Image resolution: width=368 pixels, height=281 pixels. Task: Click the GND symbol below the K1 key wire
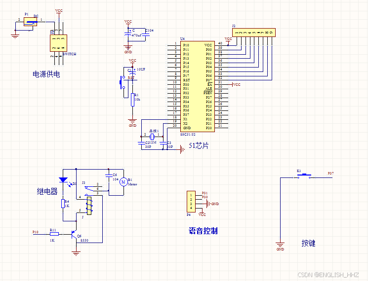click(x=280, y=246)
